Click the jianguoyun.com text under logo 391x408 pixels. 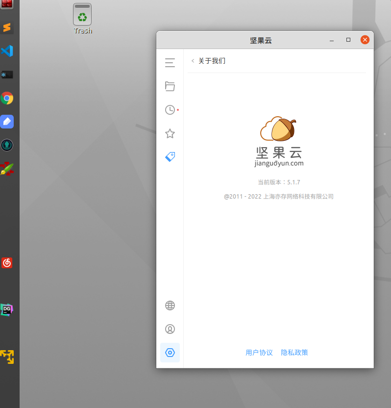coord(279,163)
